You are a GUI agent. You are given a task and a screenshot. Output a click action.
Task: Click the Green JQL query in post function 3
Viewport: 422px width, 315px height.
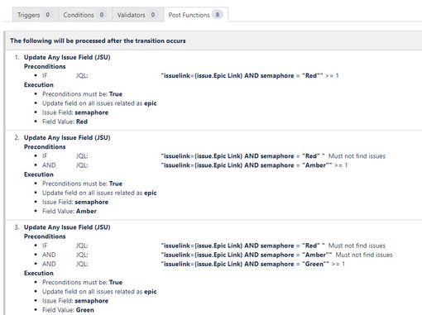(245, 264)
